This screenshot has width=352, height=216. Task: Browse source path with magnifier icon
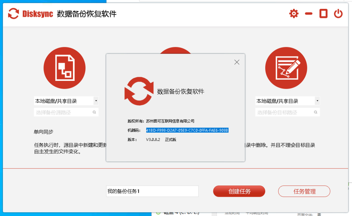coord(94,112)
